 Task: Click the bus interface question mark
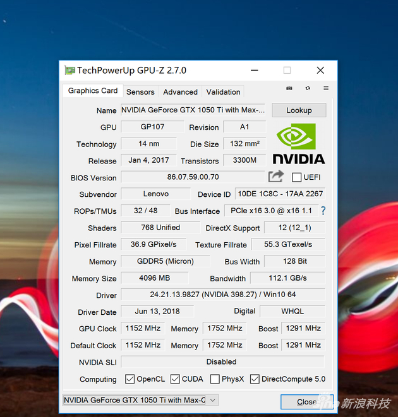pyautogui.click(x=323, y=211)
